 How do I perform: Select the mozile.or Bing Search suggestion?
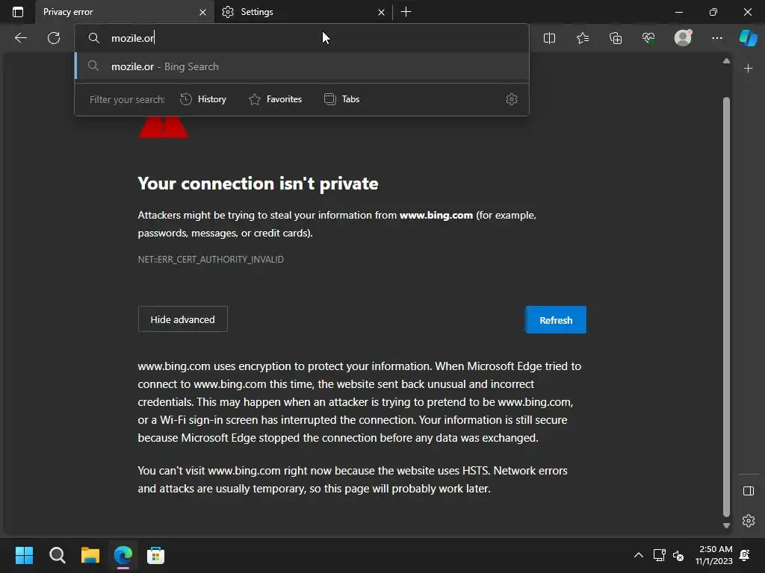302,66
